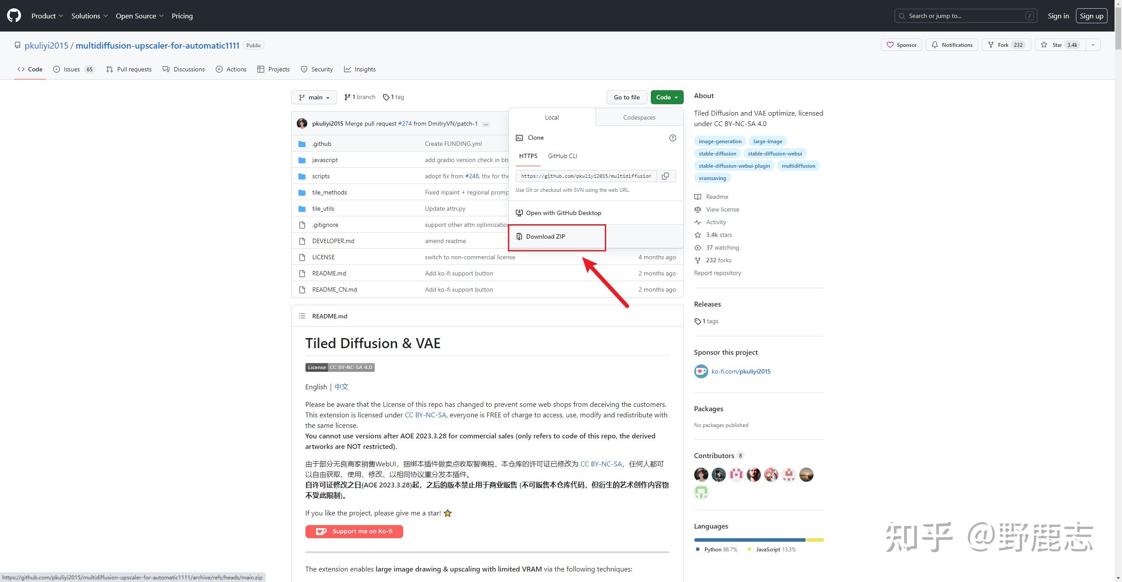
Task: Click the Support me on Ko-fi button
Action: point(354,531)
